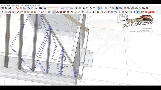
Task: Pick the Select arrow tool
Action: tap(3, 12)
